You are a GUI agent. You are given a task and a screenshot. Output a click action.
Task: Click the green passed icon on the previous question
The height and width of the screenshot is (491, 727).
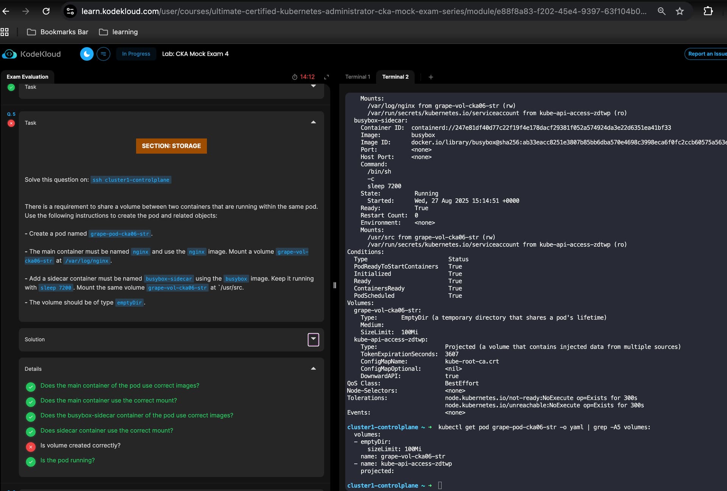click(x=11, y=87)
